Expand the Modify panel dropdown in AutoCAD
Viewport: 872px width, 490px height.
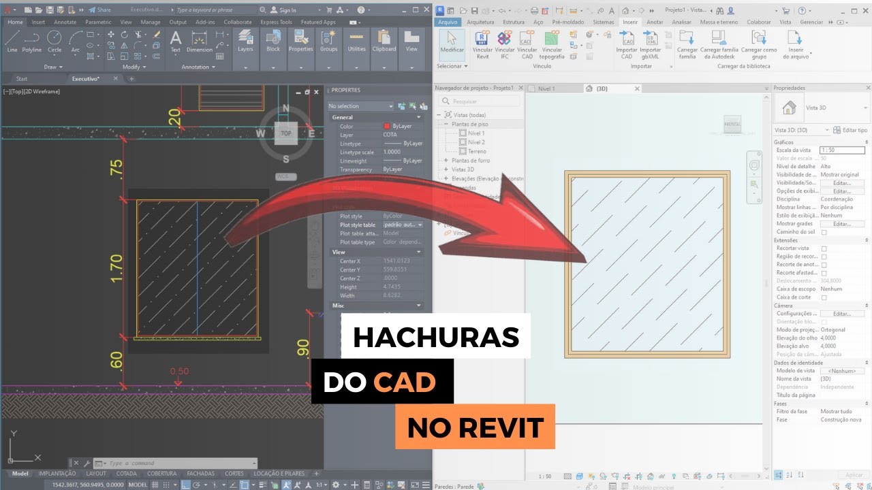(134, 67)
